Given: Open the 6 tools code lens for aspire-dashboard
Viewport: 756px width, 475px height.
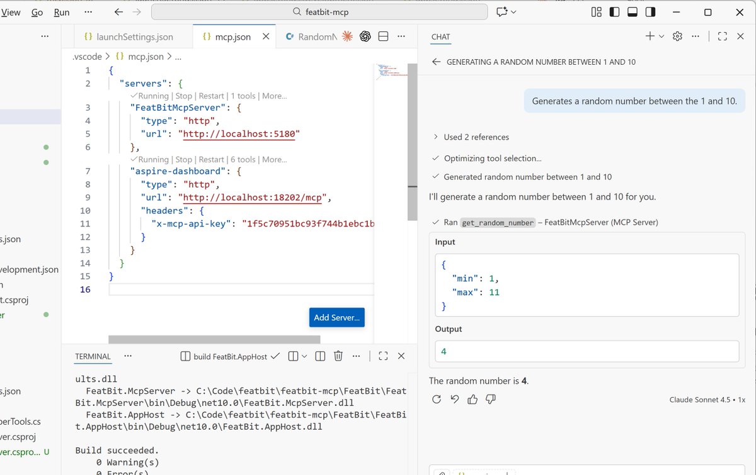Looking at the screenshot, I should pos(243,160).
